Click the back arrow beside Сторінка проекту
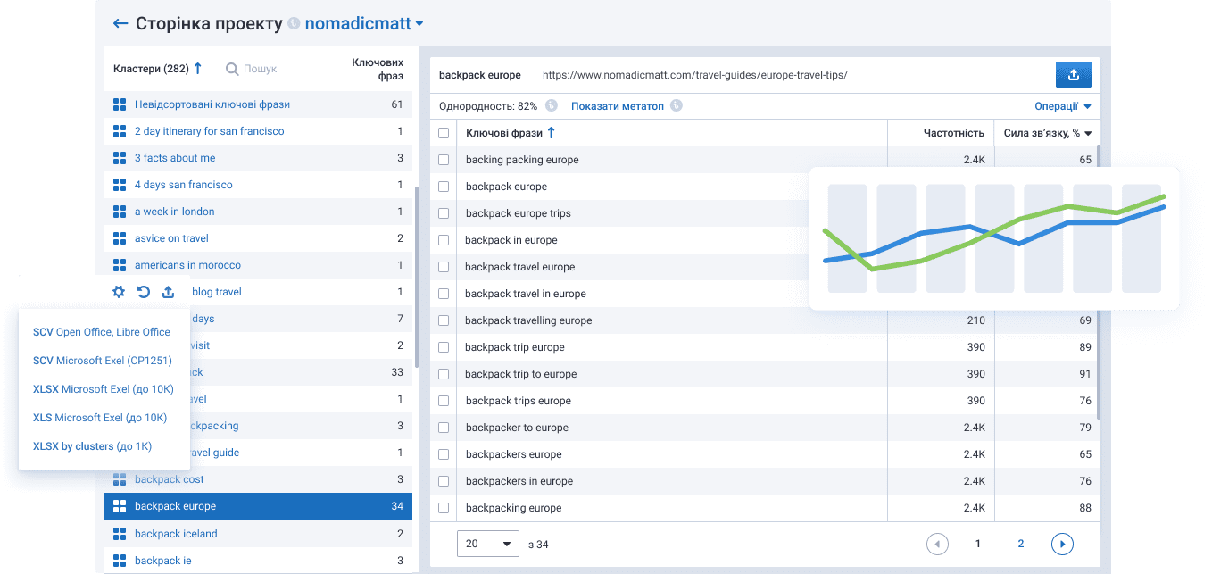This screenshot has height=574, width=1212. pos(120,24)
